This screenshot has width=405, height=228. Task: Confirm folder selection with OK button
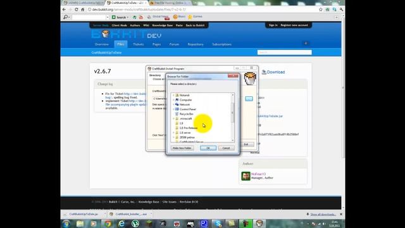tap(208, 148)
